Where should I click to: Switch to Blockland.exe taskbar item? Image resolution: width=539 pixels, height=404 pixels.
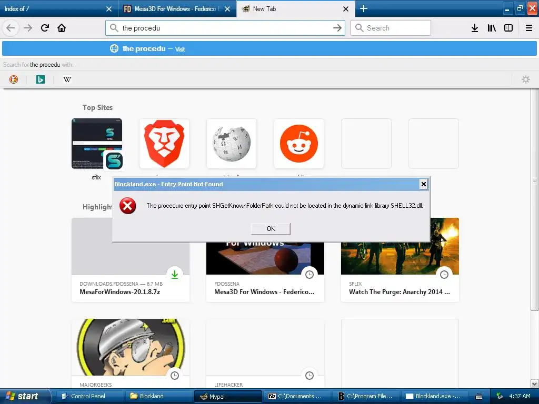(x=435, y=396)
